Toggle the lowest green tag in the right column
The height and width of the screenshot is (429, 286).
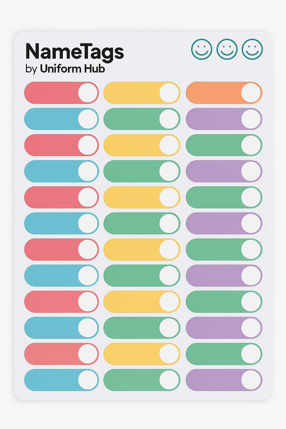pos(224,354)
